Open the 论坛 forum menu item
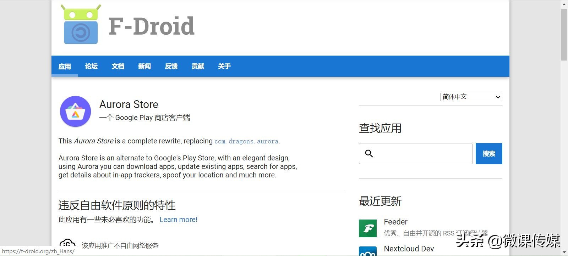 [x=91, y=66]
